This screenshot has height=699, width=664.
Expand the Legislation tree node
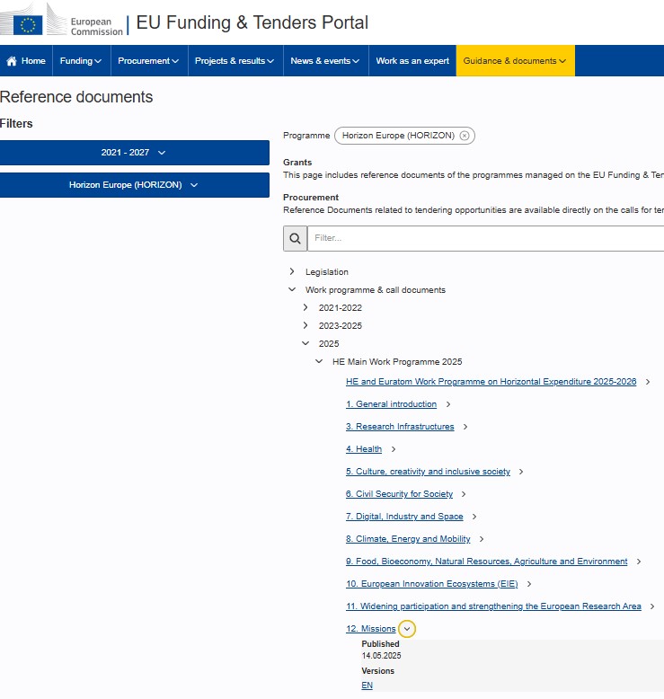click(292, 271)
